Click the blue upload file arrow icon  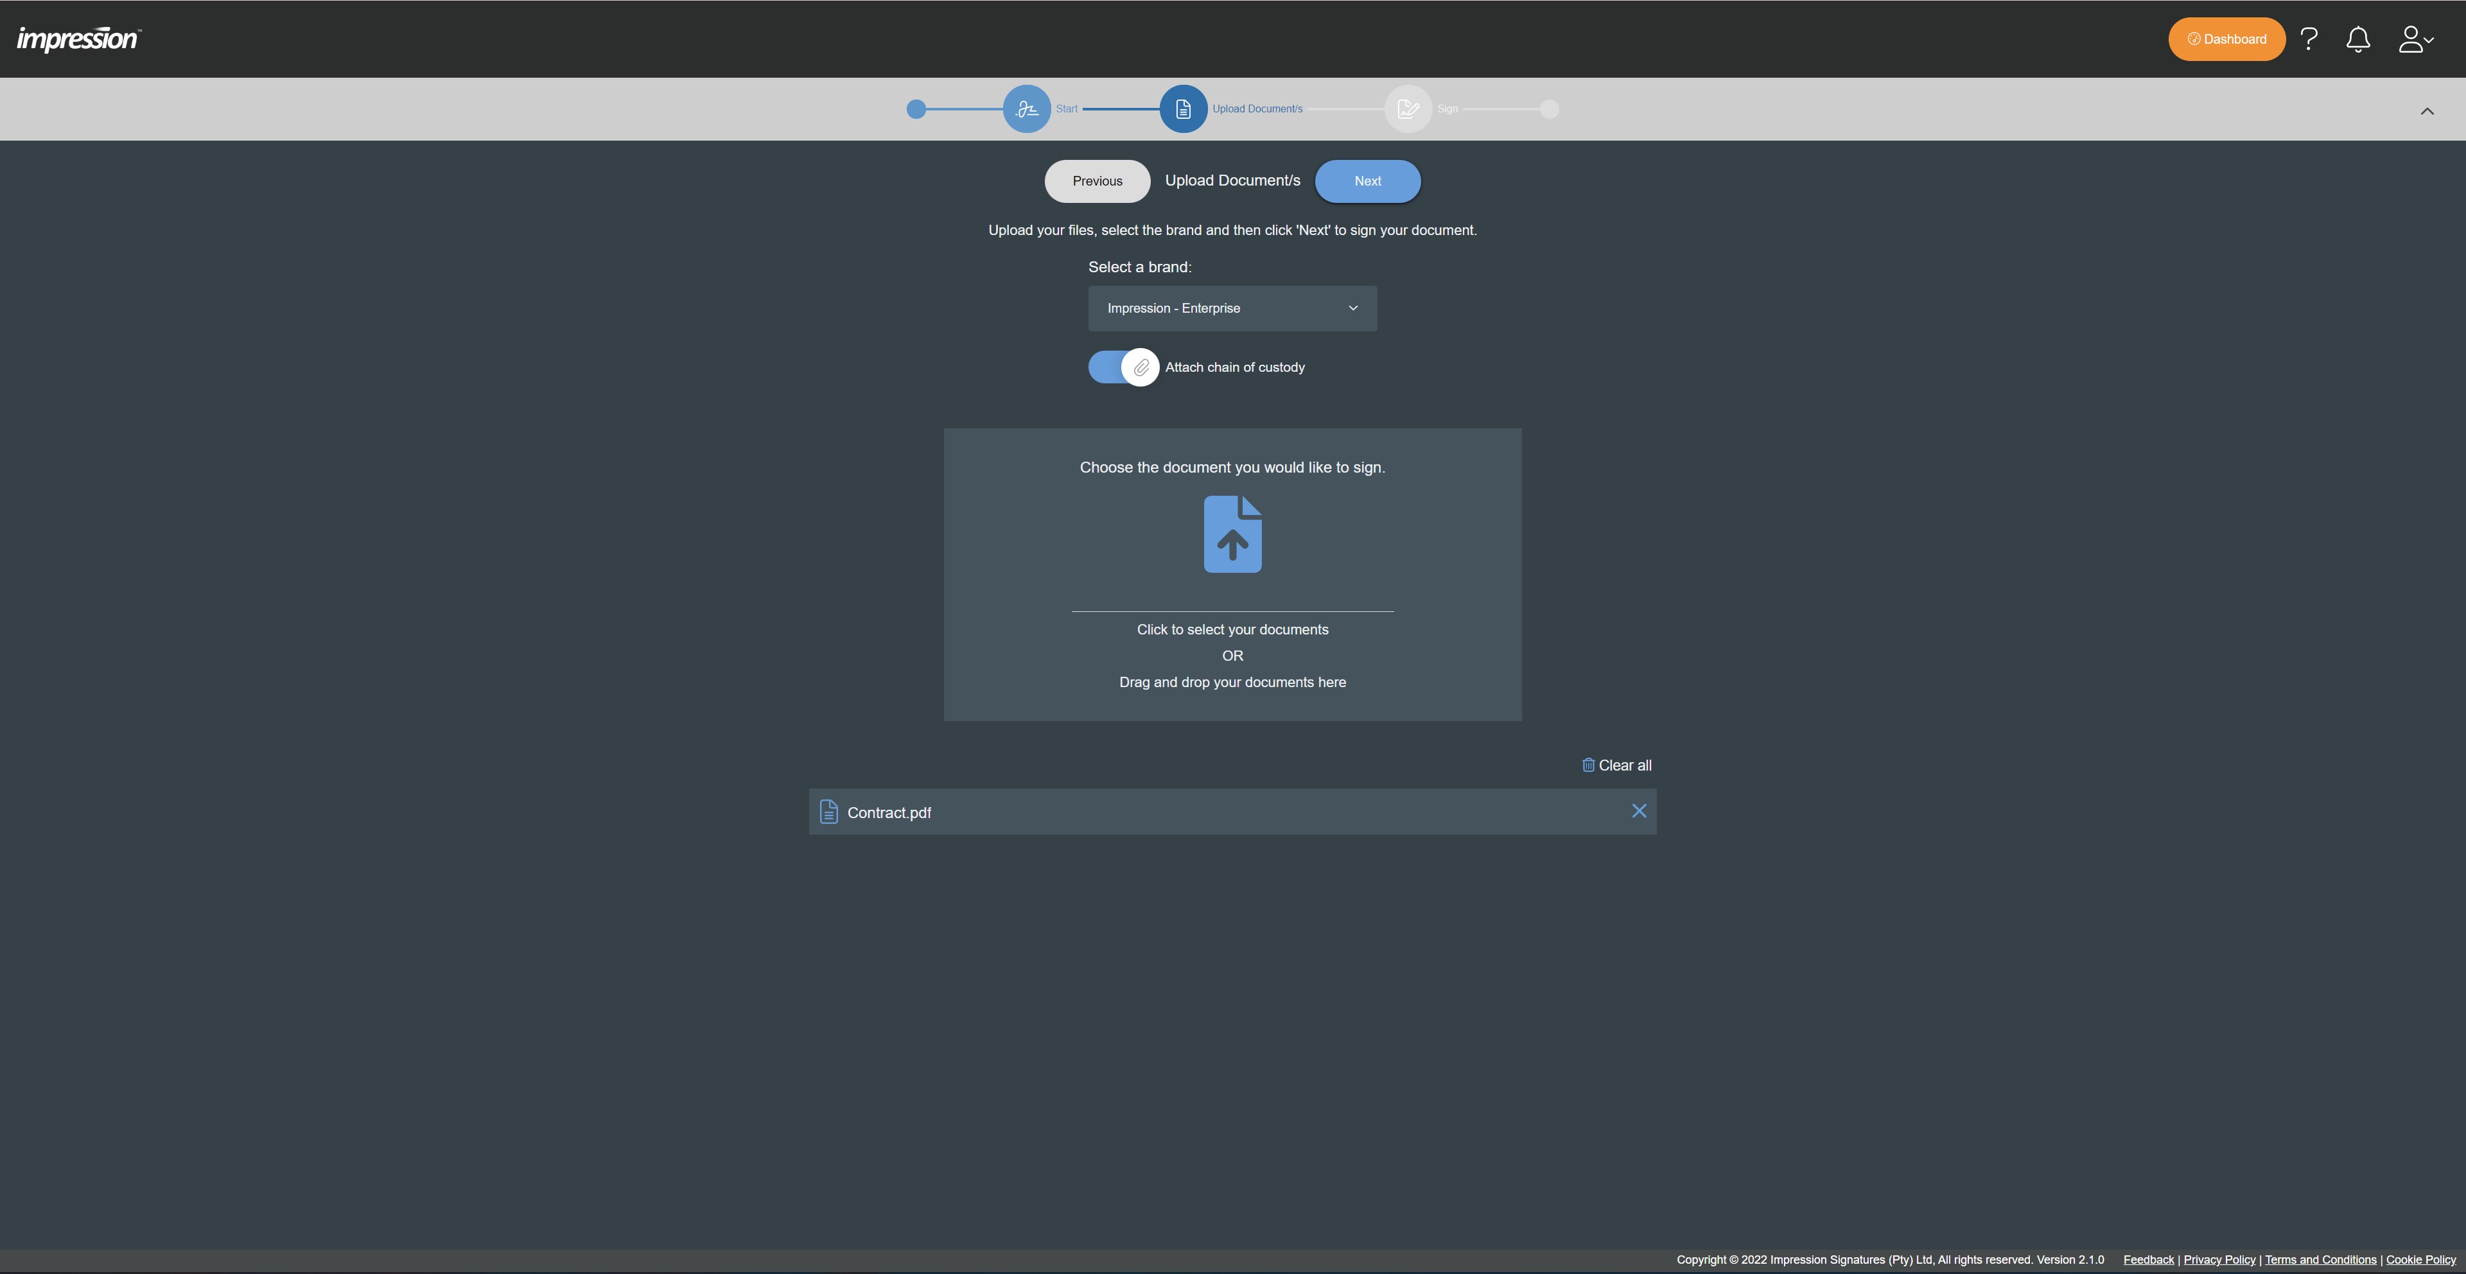[1232, 534]
